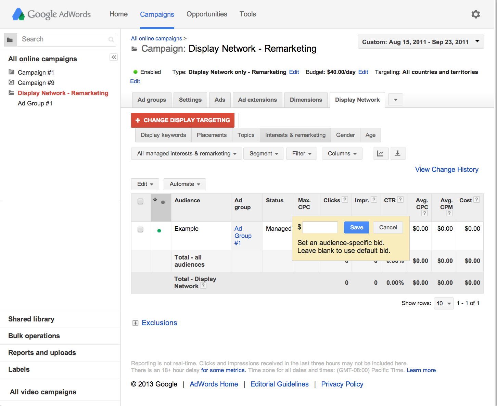Click the Display Network - Remarketing folder icon
The image size is (497, 406).
pyautogui.click(x=12, y=93)
